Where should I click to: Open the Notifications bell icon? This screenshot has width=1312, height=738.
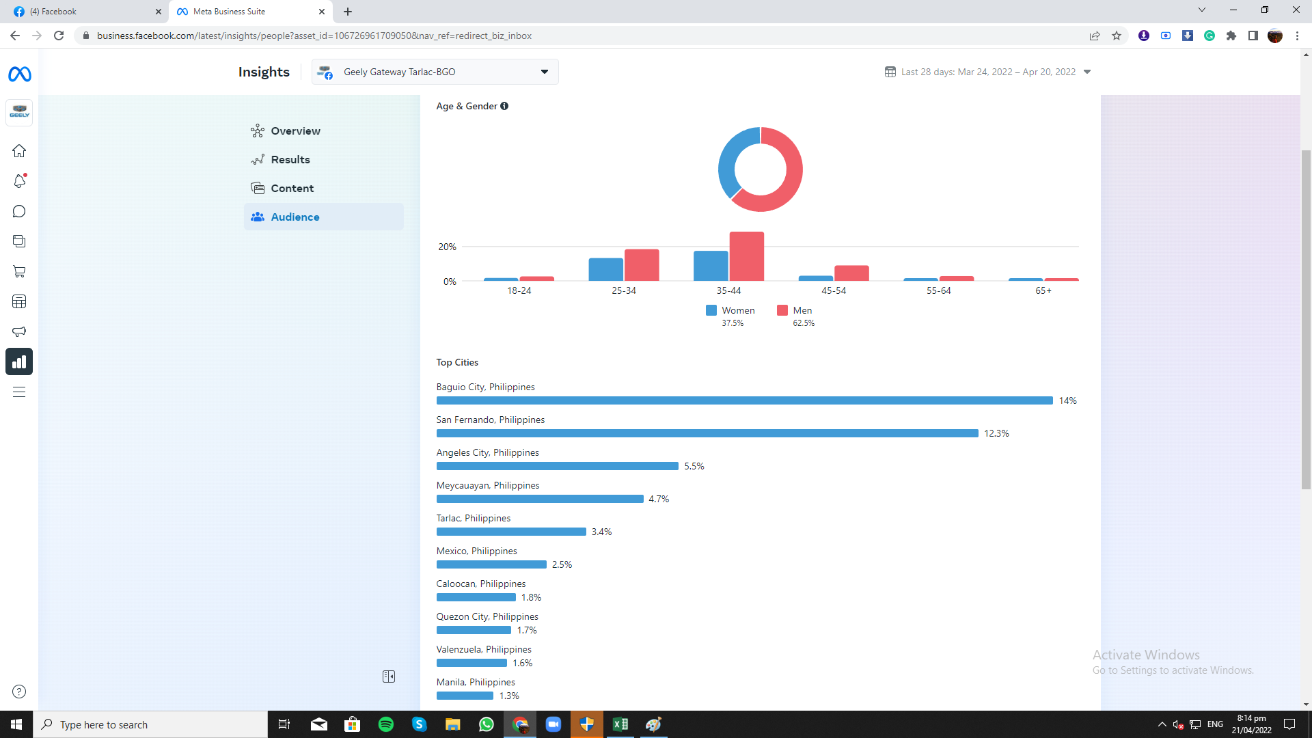click(x=19, y=180)
